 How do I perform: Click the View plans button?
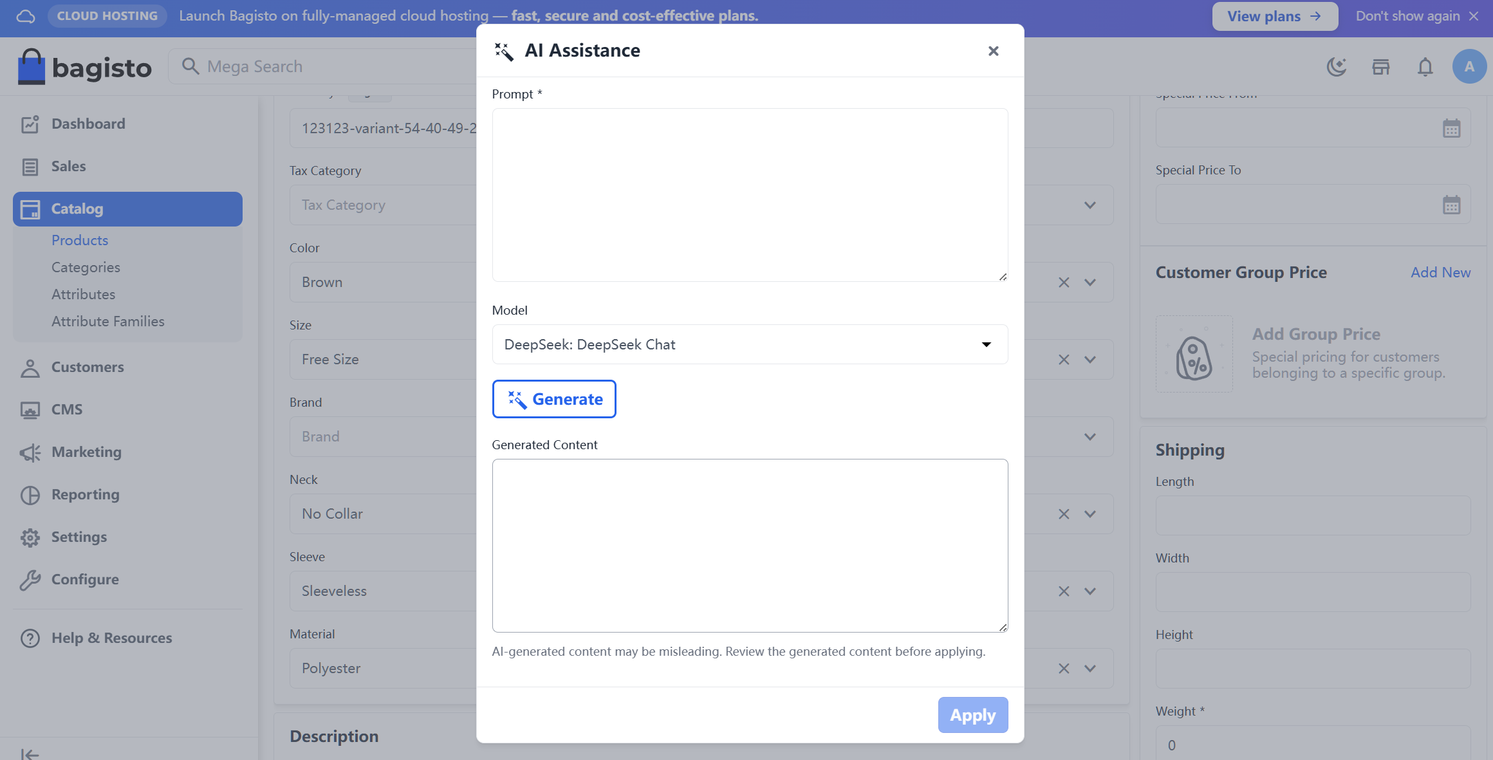coord(1275,16)
